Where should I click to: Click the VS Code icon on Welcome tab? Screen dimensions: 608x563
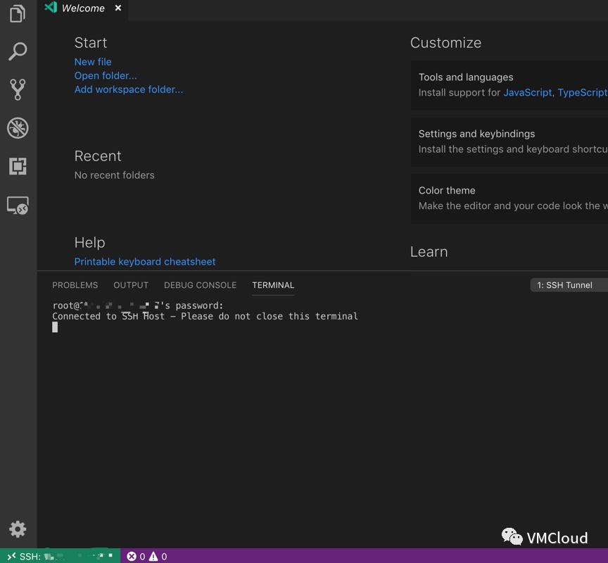tap(51, 7)
